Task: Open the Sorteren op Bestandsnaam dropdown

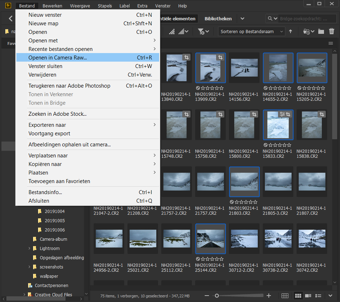Action: tap(252, 32)
